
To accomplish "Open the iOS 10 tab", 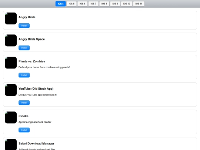I will click(127, 4).
